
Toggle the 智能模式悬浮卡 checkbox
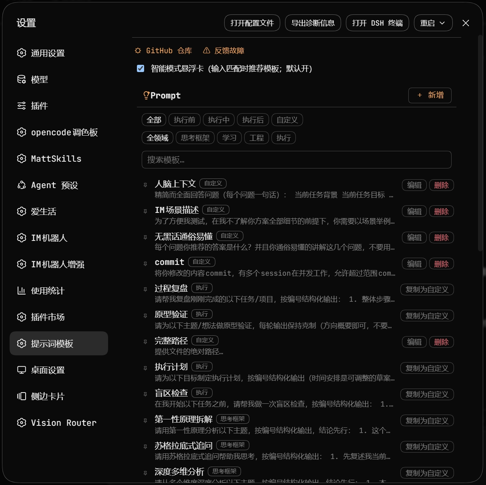141,68
